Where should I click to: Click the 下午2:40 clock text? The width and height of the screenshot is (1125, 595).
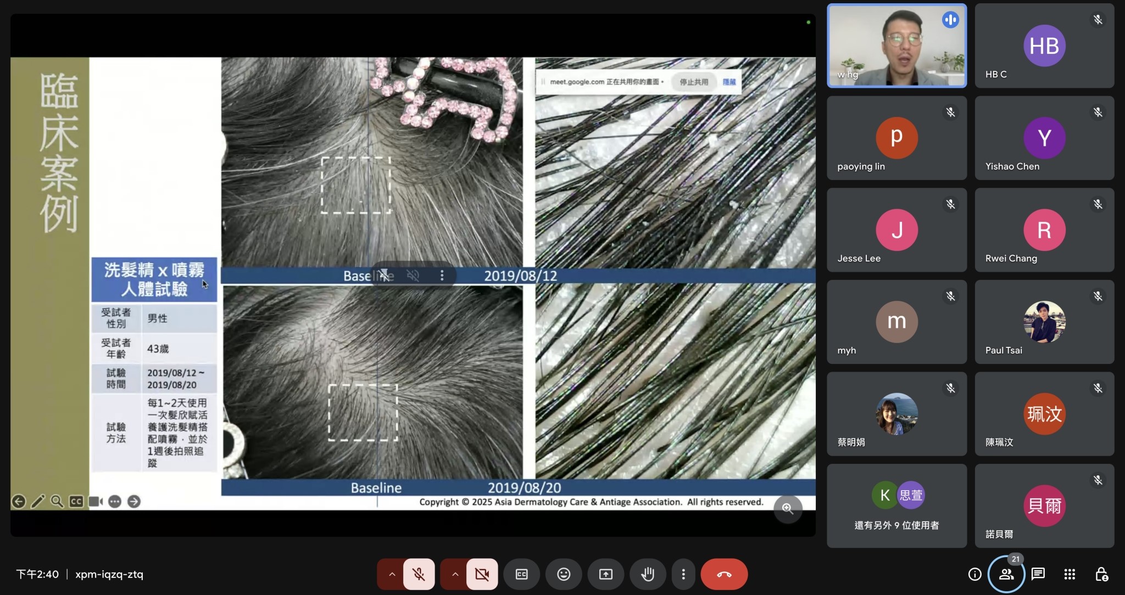coord(37,574)
